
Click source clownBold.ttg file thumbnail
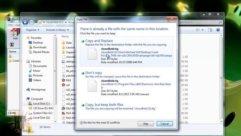coord(92,54)
